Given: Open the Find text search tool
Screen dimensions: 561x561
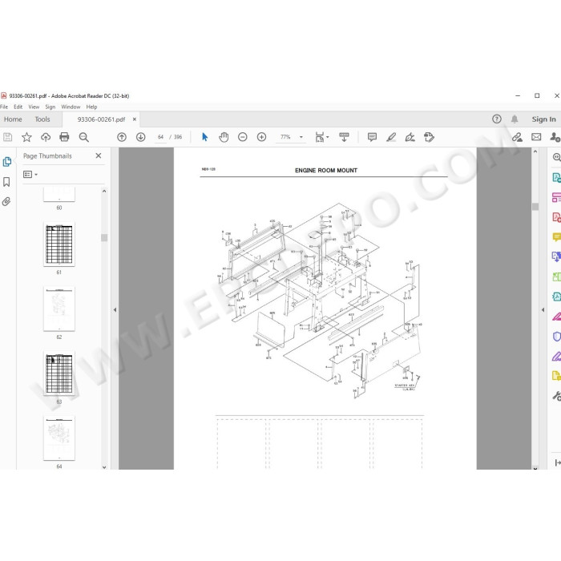Looking at the screenshot, I should pyautogui.click(x=83, y=137).
